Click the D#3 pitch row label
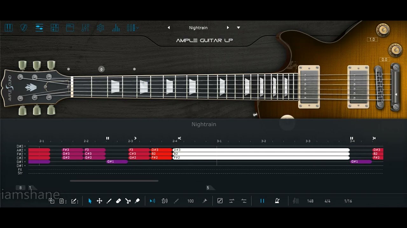The image size is (407, 228). coord(20,146)
